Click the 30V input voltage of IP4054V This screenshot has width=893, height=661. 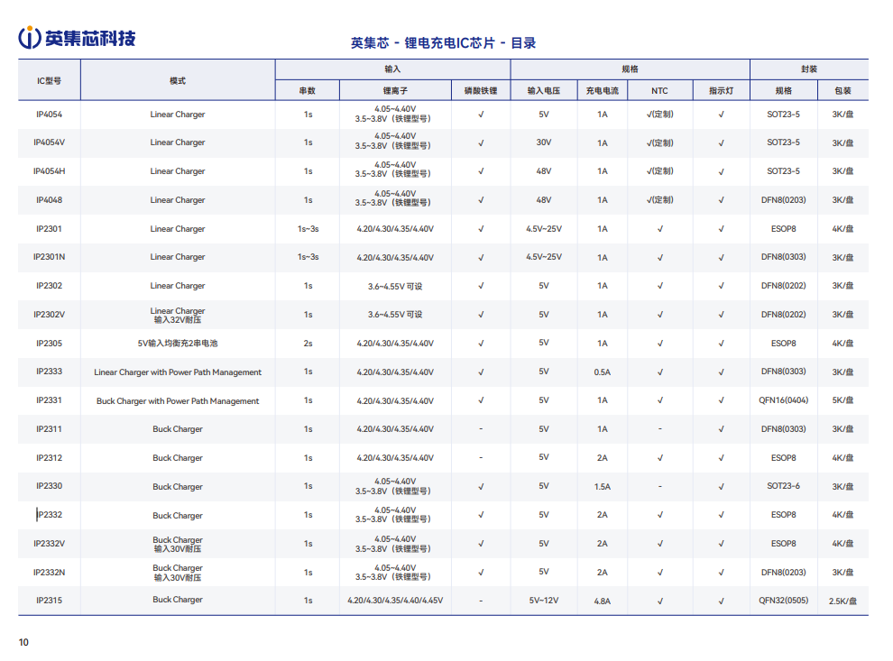pyautogui.click(x=544, y=142)
